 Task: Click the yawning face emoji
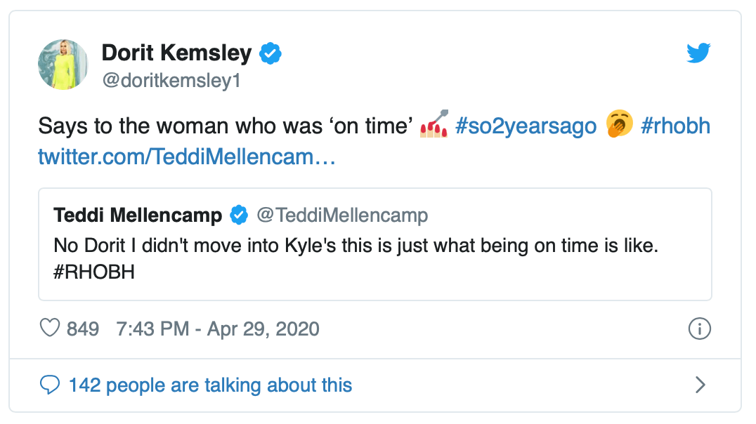pyautogui.click(x=619, y=125)
